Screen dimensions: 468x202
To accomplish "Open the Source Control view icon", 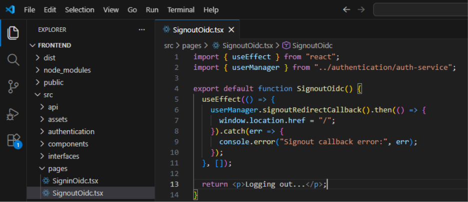I will pos(13,87).
